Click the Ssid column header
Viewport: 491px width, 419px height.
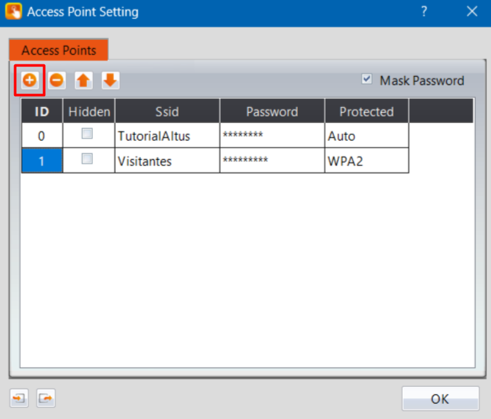pos(166,112)
